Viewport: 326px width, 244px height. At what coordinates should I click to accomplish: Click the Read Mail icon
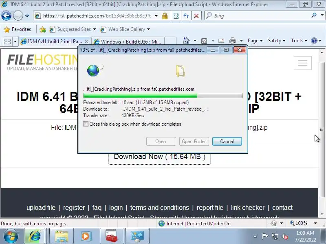(221, 41)
